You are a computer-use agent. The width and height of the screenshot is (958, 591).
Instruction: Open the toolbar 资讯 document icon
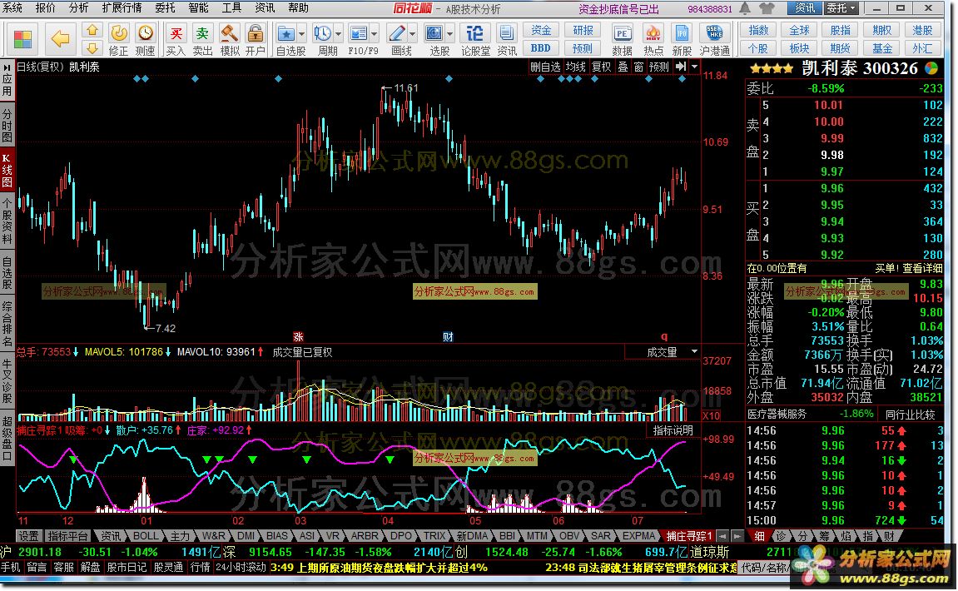tap(506, 33)
